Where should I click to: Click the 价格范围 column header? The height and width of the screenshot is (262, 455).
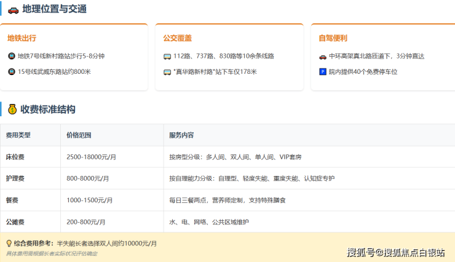79,135
